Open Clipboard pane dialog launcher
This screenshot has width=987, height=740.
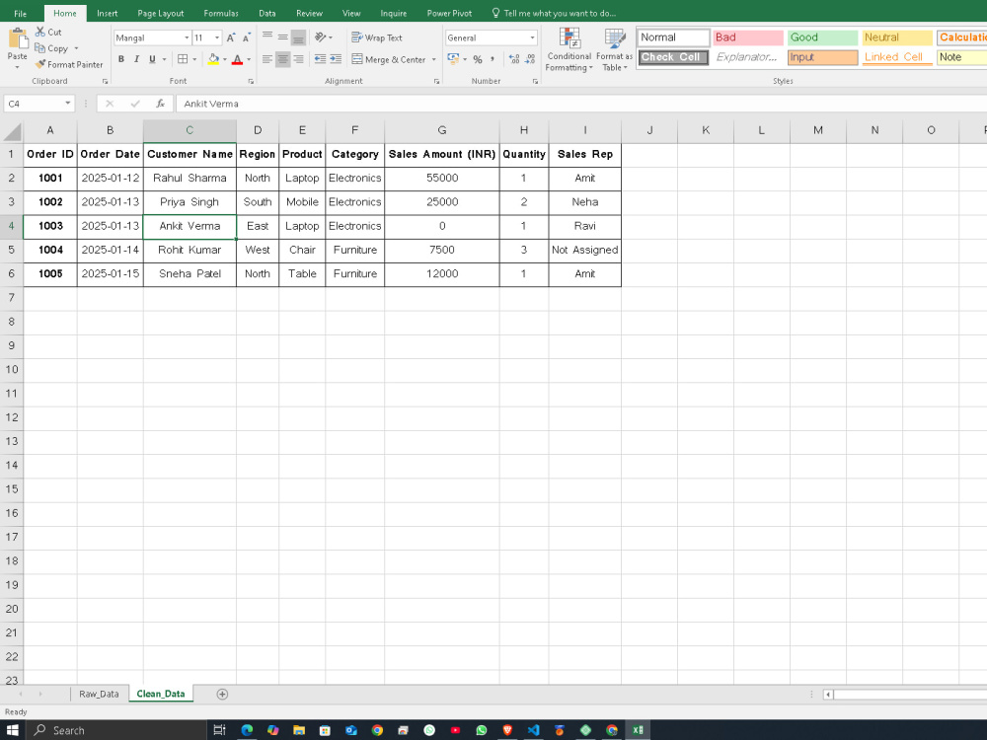point(106,81)
